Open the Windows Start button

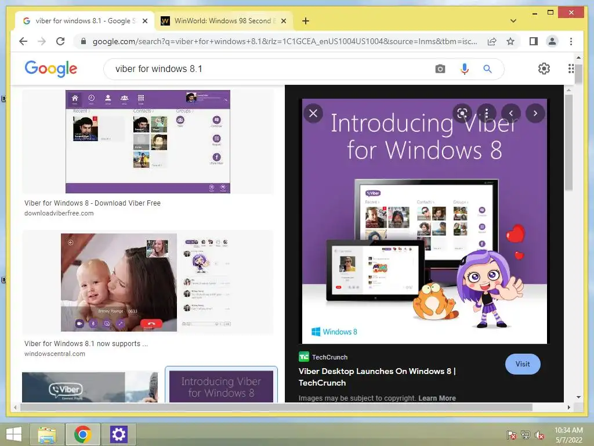13,434
